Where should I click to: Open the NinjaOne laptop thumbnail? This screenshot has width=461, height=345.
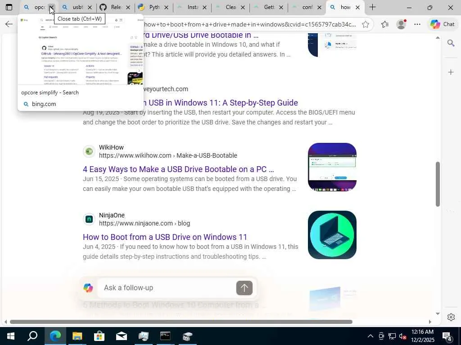pos(332,234)
